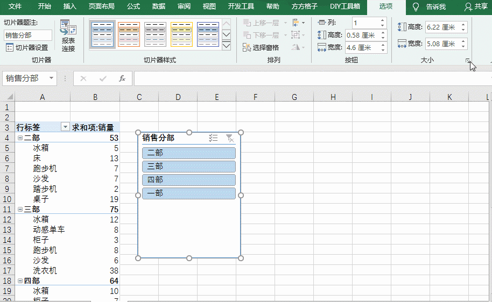Collapse the 三部 group in pivot table

click(20, 210)
